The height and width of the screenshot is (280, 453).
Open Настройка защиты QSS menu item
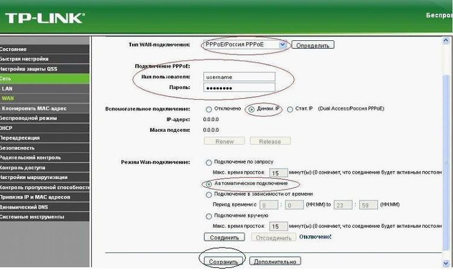coord(45,69)
